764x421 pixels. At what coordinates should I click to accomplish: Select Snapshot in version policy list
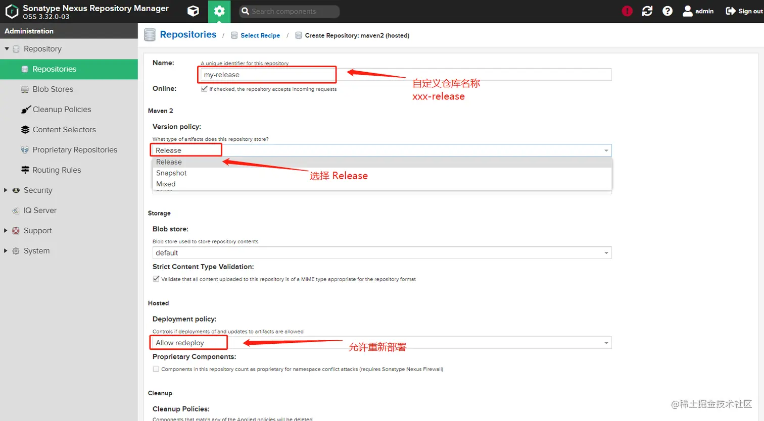pyautogui.click(x=382, y=173)
